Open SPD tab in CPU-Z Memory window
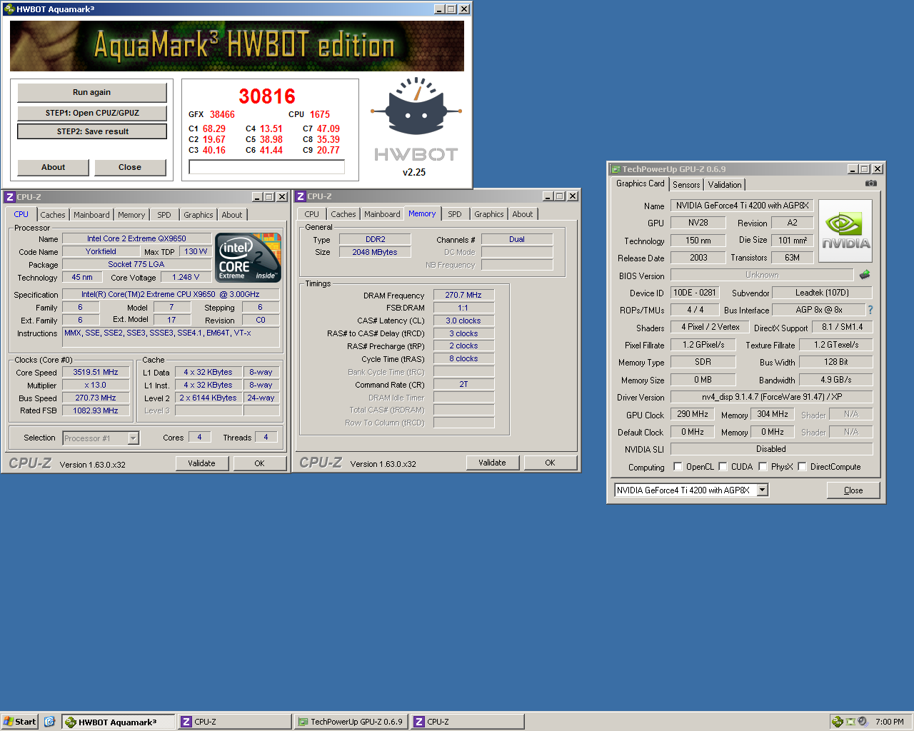Screen dimensions: 914x731 [x=455, y=214]
